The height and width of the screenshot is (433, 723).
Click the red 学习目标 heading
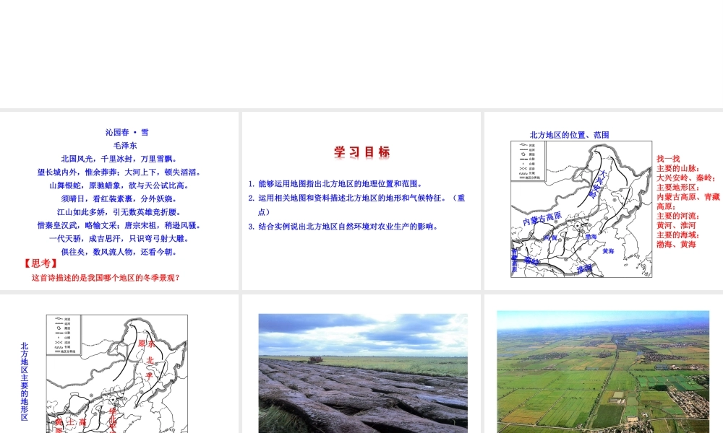[x=362, y=152]
